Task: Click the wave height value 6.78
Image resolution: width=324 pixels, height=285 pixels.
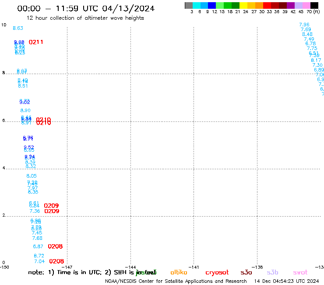Action: coord(310,43)
